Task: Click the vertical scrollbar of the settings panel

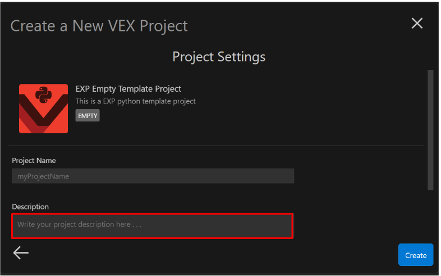Action: pos(430,130)
